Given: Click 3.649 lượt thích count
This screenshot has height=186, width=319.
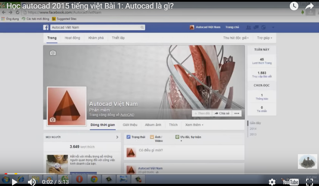Looking at the screenshot, I should point(82,147).
